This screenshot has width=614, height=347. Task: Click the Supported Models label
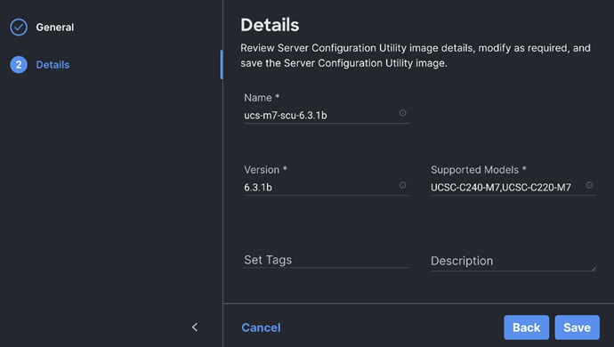[x=479, y=170]
